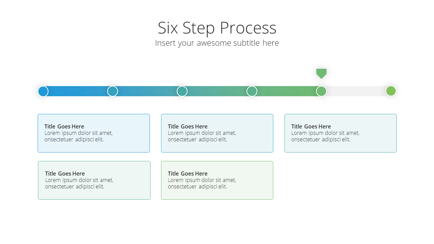The width and height of the screenshot is (434, 244).
Task: Click the fifth step circle under the marker
Action: click(x=321, y=91)
